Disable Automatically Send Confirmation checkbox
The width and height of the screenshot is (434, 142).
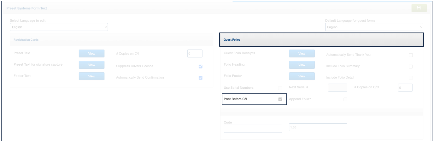200,78
